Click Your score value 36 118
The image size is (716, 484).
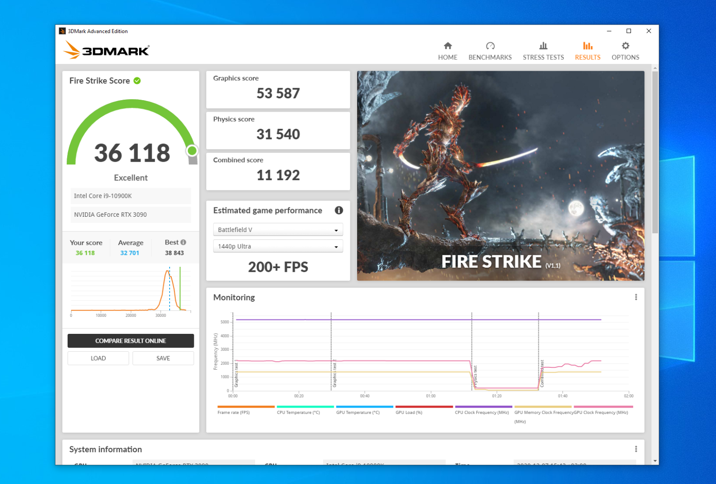tap(85, 253)
